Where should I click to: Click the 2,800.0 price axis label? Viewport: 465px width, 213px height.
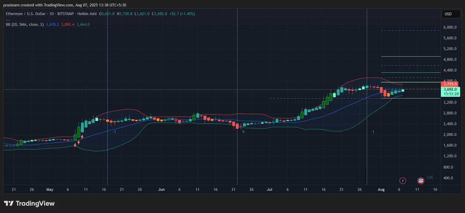450,113
